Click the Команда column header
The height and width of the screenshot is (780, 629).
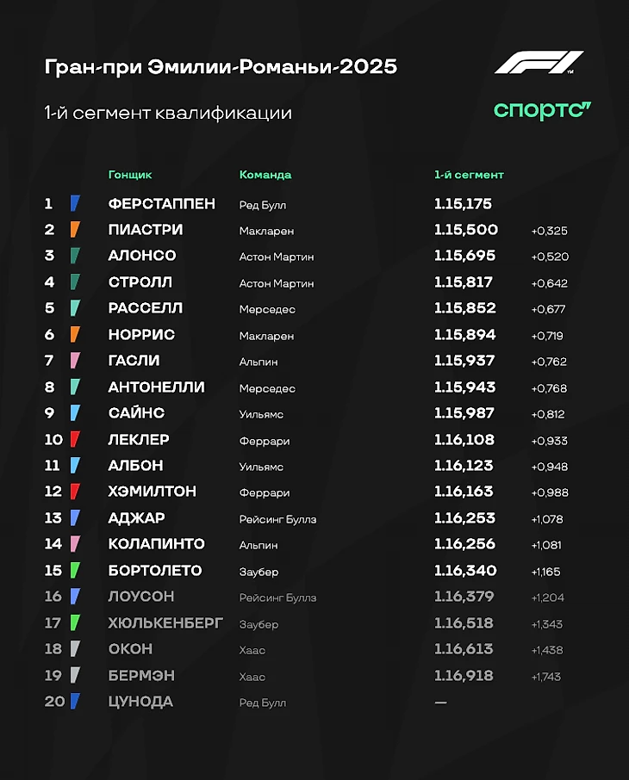[265, 175]
